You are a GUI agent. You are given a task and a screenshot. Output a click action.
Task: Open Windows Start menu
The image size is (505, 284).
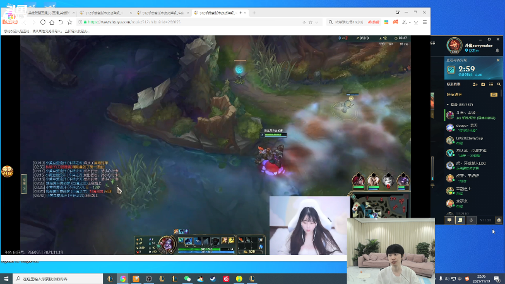click(6, 278)
